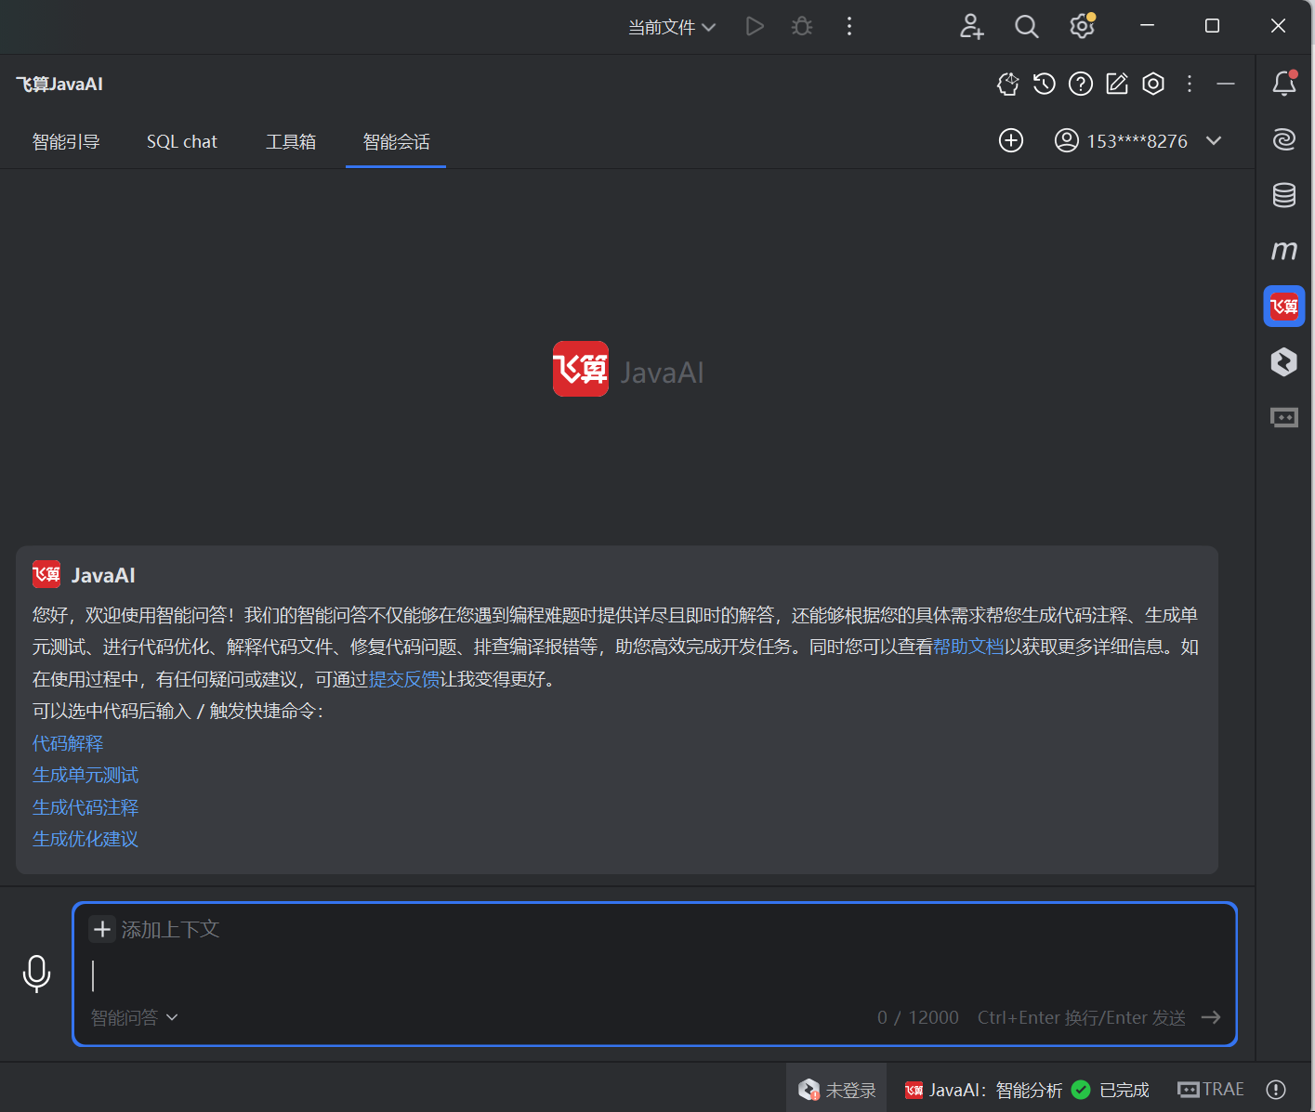1315x1112 pixels.
Task: Open the 当前文件 run configuration dropdown
Action: tap(671, 27)
